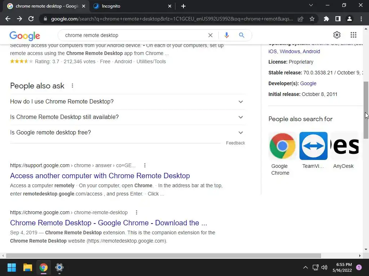
Task: Open the clock showing 6:55 PM
Action: point(342,267)
